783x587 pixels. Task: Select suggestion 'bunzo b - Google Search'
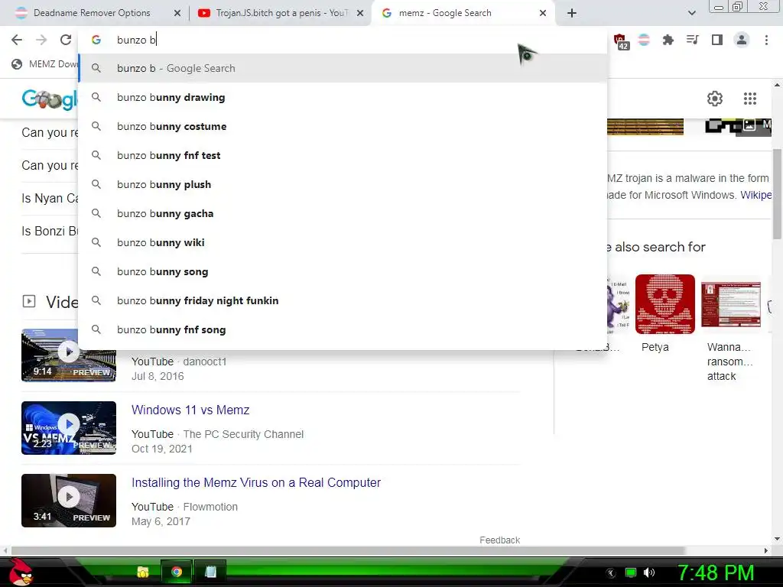coord(343,68)
